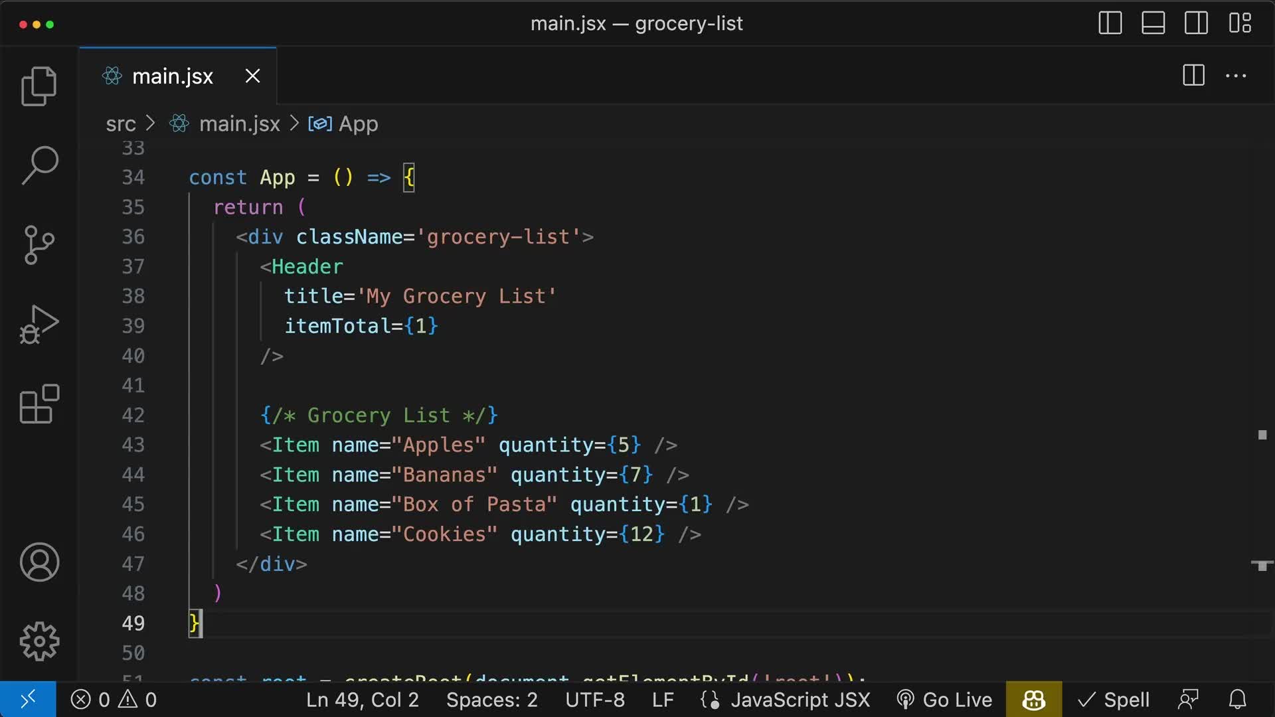Open the Accounts menu
Screen dimensions: 1275x717
pyautogui.click(x=39, y=562)
